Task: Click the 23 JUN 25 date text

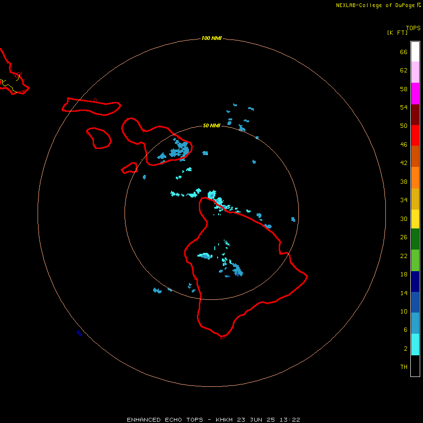Action: 256,420
